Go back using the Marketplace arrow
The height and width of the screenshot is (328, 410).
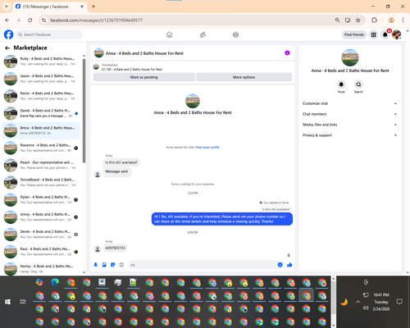(x=7, y=48)
